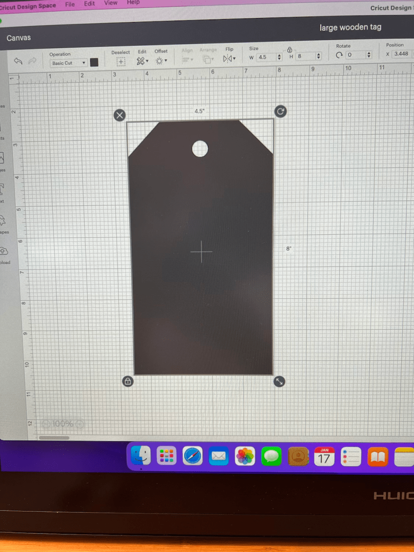The image size is (414, 552).
Task: Click the width input field showing 4.5
Action: [265, 57]
